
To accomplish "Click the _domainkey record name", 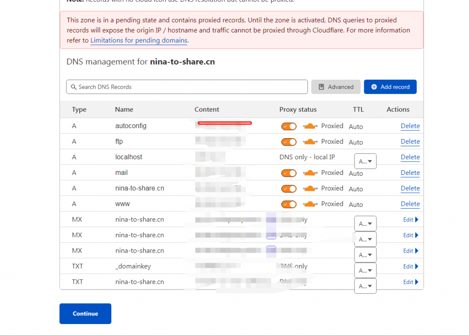I will [133, 266].
